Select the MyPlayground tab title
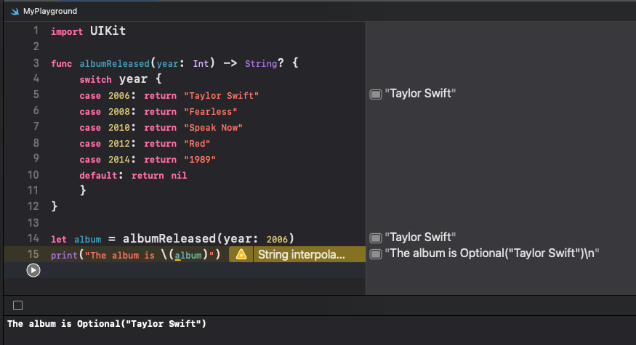Viewport: 636px width, 345px height. (x=50, y=12)
